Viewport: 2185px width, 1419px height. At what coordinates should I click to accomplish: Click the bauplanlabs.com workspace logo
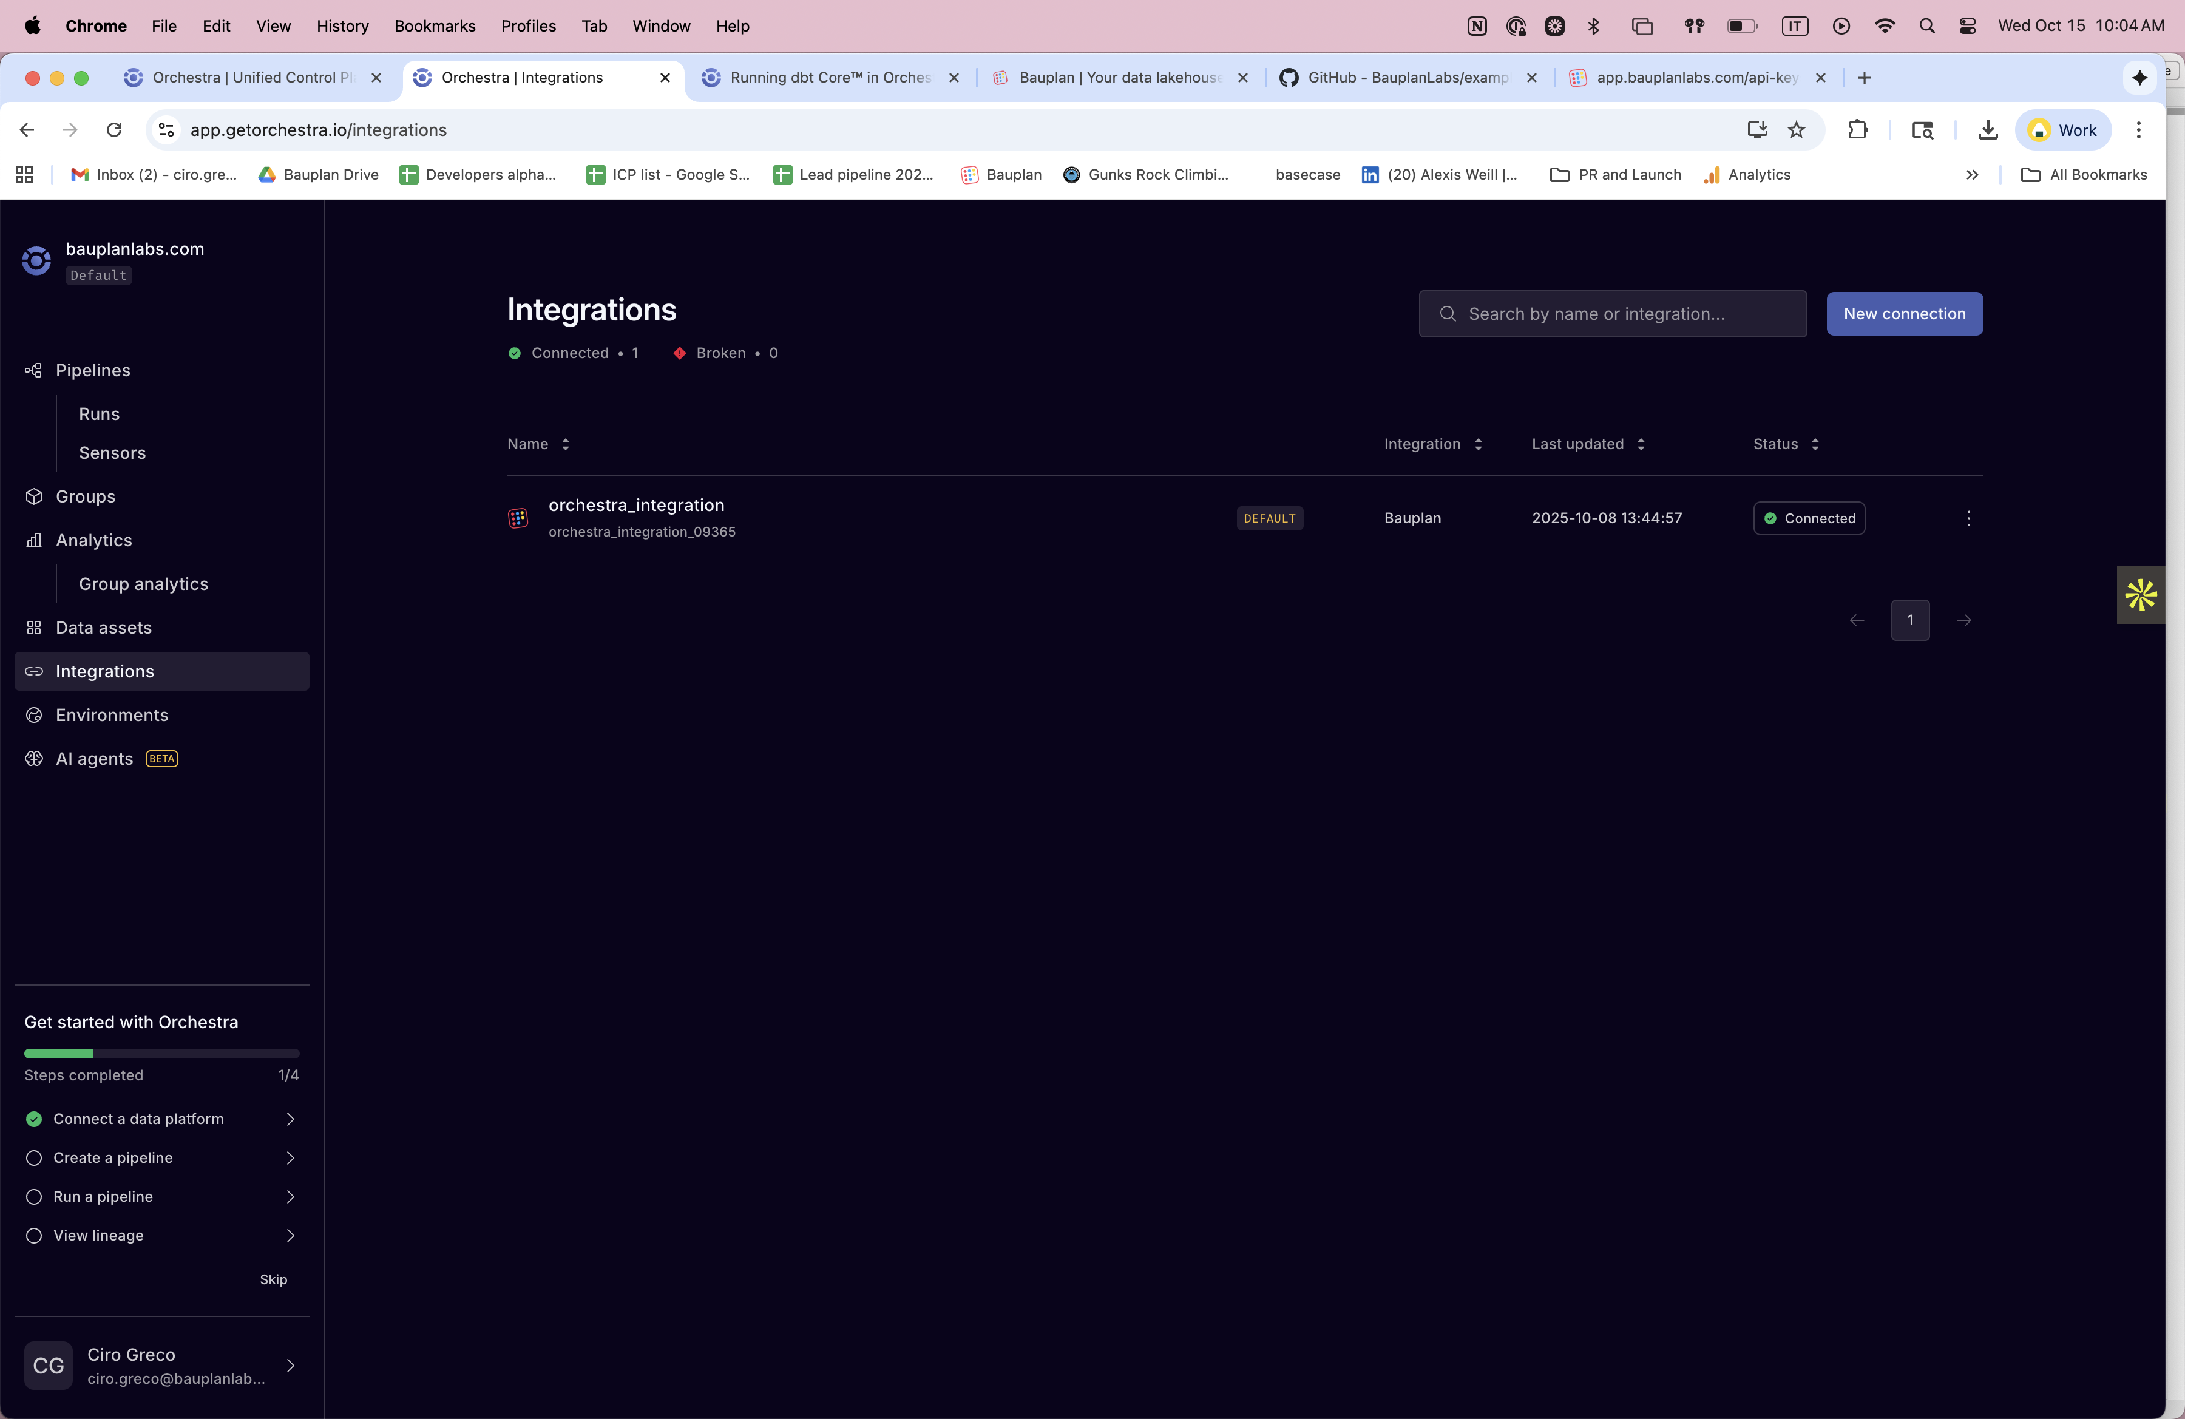pos(36,260)
